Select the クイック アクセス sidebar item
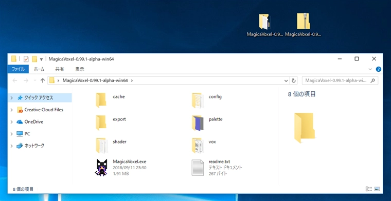391x201 pixels. click(40, 97)
